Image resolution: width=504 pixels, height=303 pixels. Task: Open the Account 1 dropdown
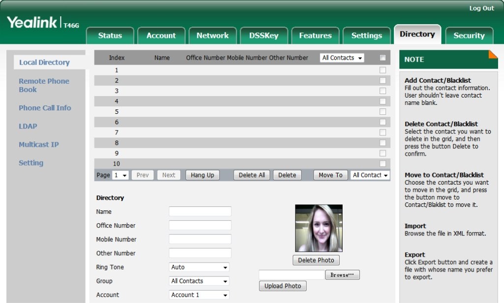click(x=199, y=295)
